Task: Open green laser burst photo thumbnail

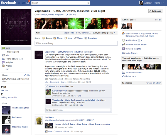Action: click(x=76, y=24)
